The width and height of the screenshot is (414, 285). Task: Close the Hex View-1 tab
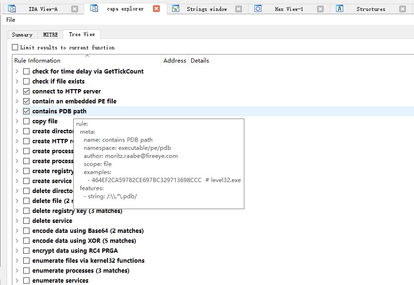click(320, 9)
